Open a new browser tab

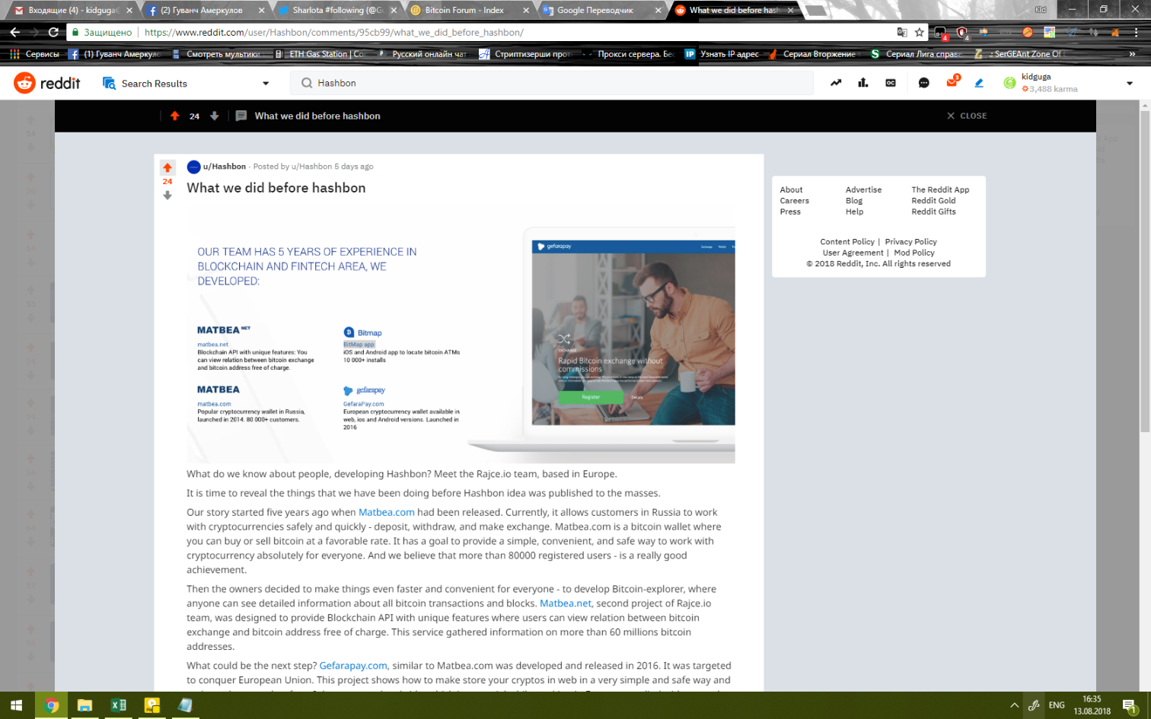(x=815, y=11)
